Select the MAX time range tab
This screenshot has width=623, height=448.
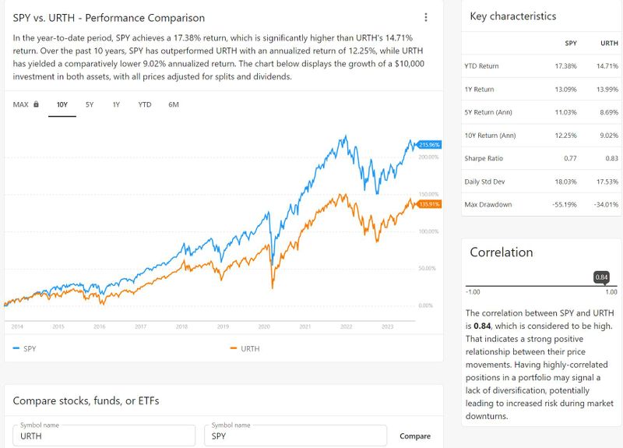pos(21,104)
